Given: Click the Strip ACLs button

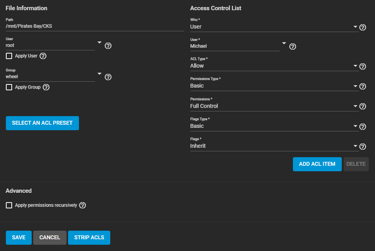Looking at the screenshot, I should coord(89,238).
